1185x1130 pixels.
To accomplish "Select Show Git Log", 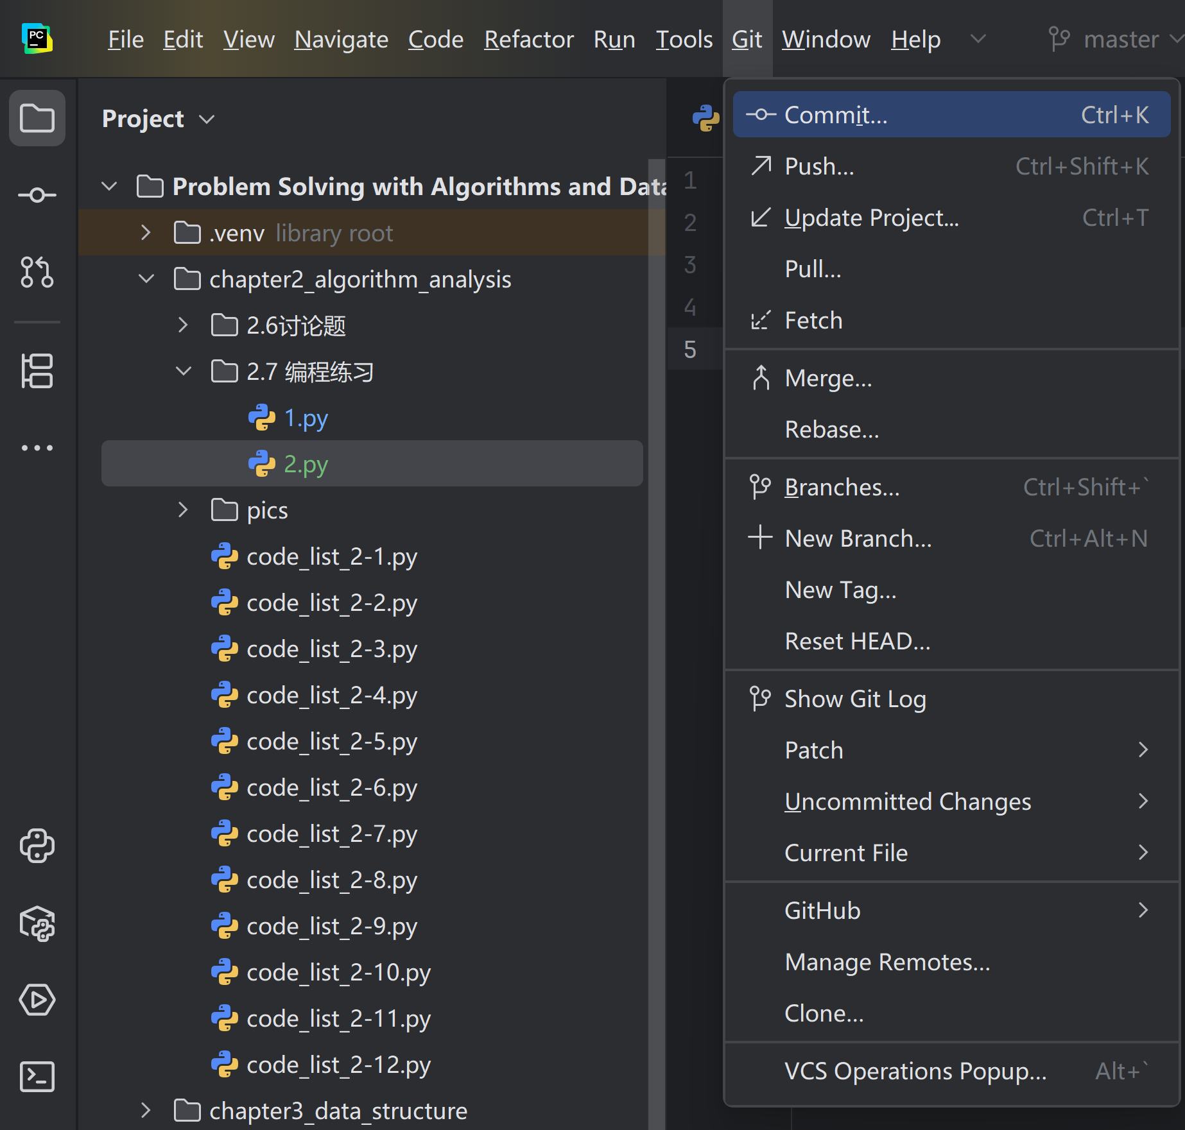I will 855,699.
